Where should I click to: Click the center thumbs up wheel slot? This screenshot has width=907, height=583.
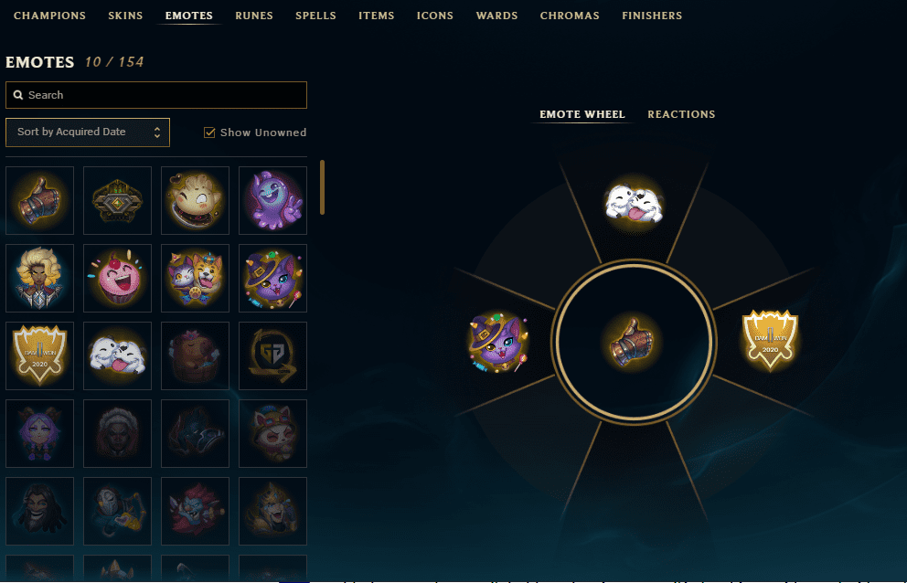633,342
